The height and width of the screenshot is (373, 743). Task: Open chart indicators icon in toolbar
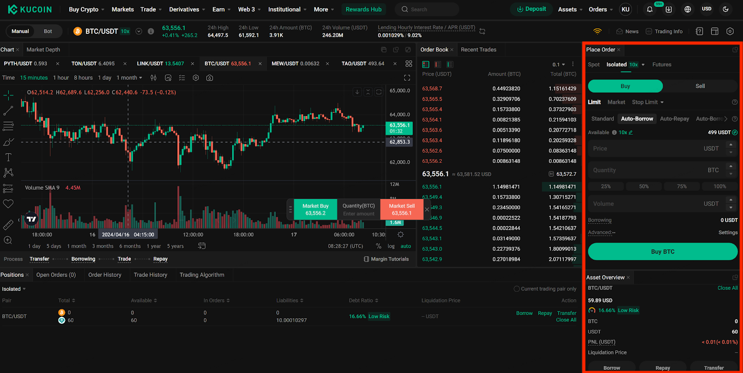(x=168, y=78)
